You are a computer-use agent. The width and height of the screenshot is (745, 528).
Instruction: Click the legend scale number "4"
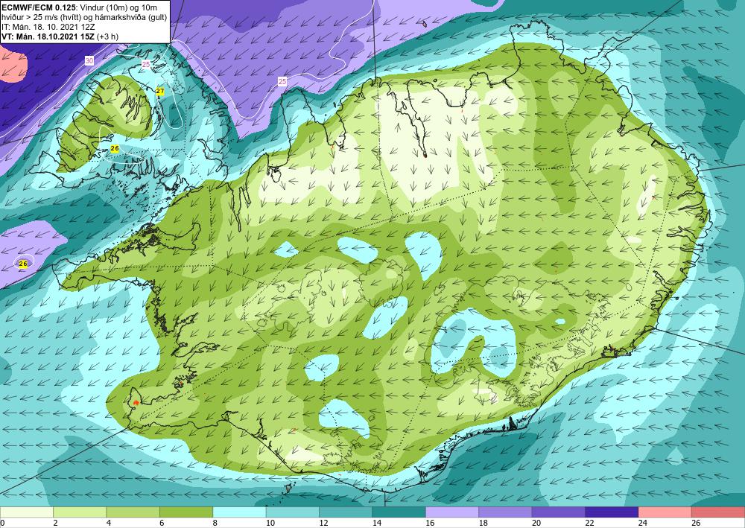coord(108,523)
